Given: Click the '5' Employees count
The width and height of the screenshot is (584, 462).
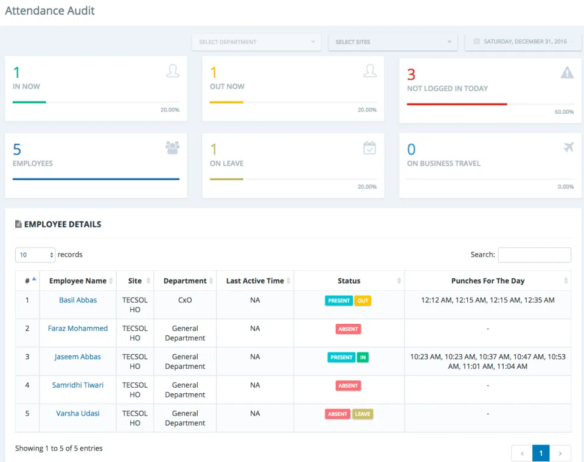Looking at the screenshot, I should [x=17, y=149].
